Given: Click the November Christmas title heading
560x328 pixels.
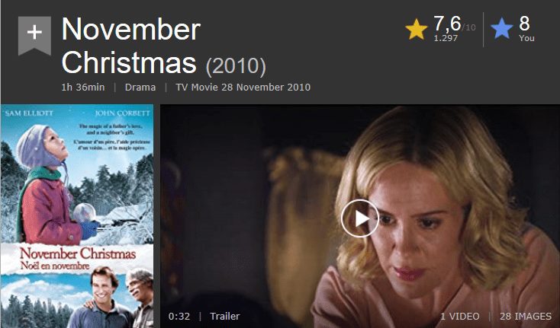Looking at the screenshot, I should point(130,46).
